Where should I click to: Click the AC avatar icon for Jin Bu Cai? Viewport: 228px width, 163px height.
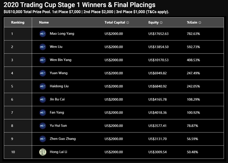click(x=42, y=99)
